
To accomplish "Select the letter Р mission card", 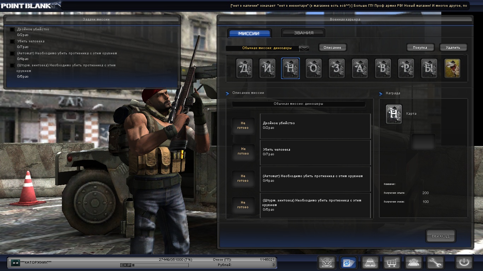I will coord(406,68).
